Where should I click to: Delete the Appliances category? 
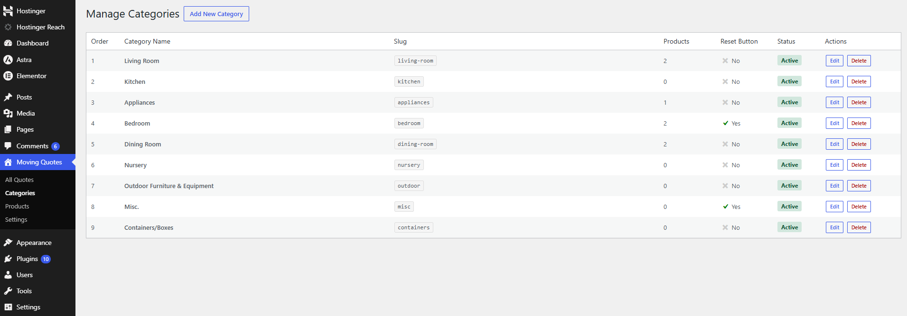coord(859,102)
